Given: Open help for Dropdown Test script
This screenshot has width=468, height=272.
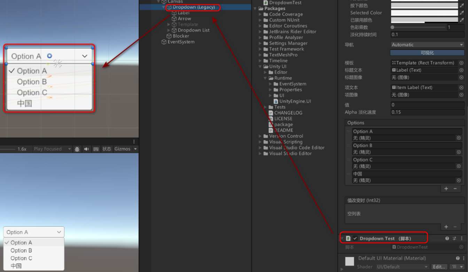Looking at the screenshot, I should pyautogui.click(x=447, y=239).
